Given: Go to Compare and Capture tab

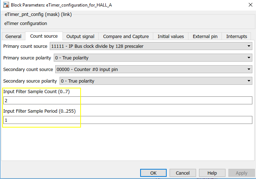Looking at the screenshot, I should coord(126,36).
